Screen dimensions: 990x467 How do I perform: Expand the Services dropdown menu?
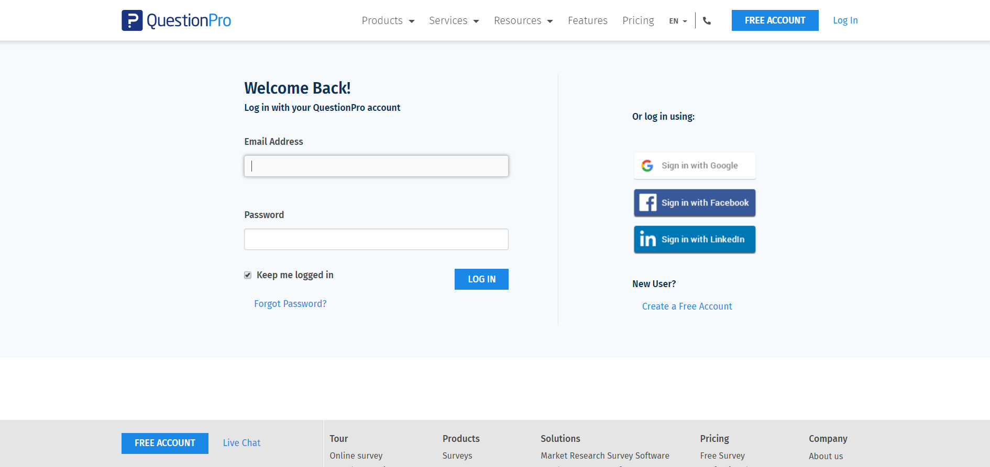tap(454, 20)
